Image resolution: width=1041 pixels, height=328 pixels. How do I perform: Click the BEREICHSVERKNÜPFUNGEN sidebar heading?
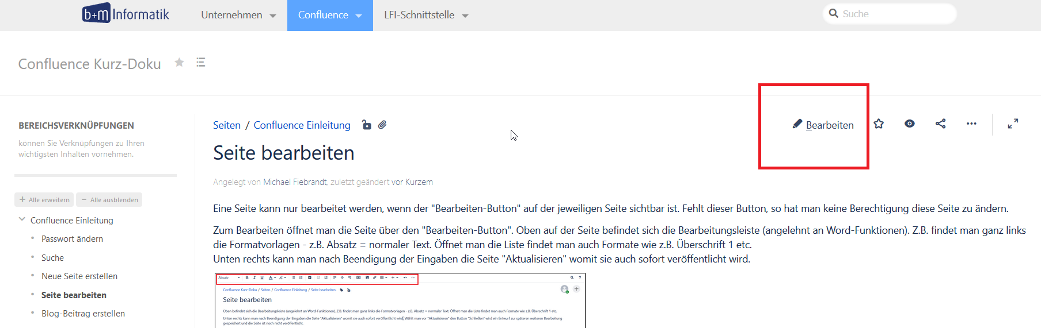(x=76, y=126)
